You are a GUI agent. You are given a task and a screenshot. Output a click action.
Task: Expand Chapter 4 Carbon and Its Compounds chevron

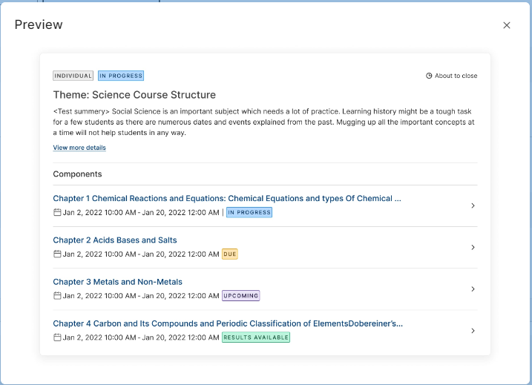[473, 331]
